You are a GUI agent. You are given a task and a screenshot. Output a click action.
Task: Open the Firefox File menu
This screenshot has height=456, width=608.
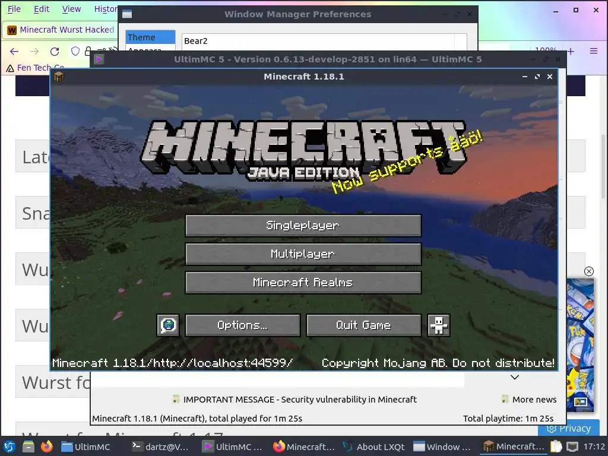coord(14,9)
